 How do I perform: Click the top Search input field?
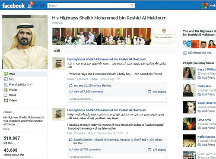point(91,6)
